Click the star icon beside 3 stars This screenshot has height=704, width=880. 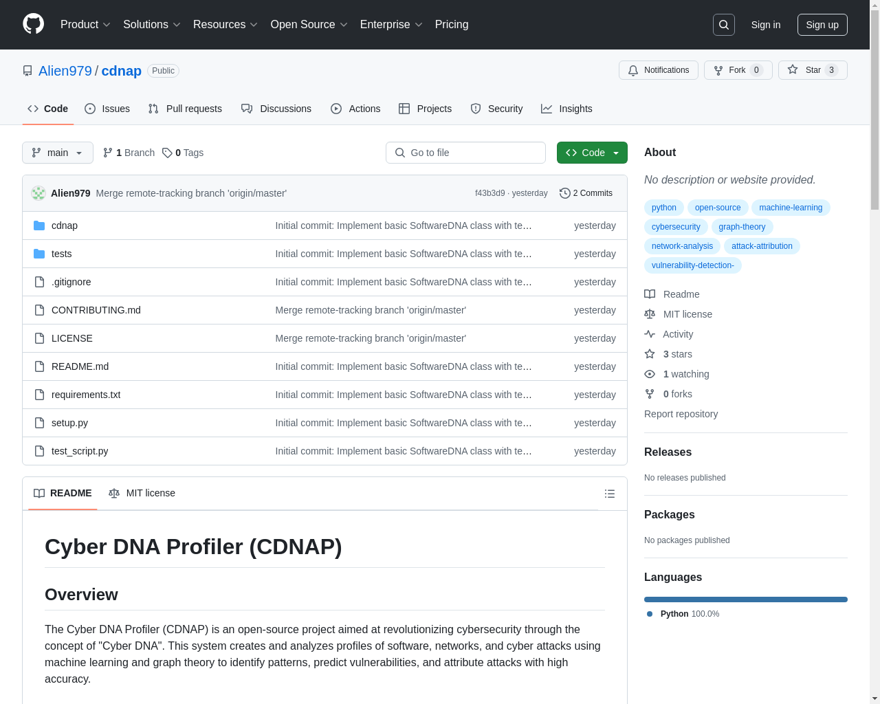tap(650, 354)
